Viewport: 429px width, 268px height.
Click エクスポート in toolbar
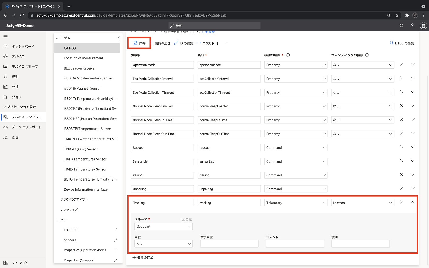[208, 43]
